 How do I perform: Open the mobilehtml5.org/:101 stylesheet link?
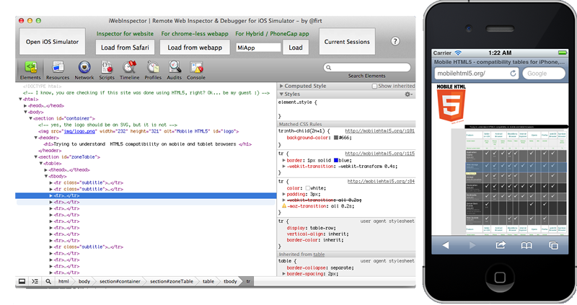380,131
